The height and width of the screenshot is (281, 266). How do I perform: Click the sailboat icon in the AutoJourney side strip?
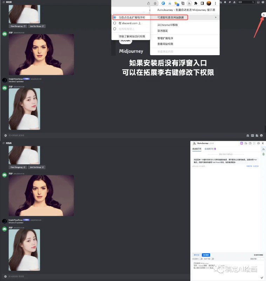pyautogui.click(x=264, y=149)
